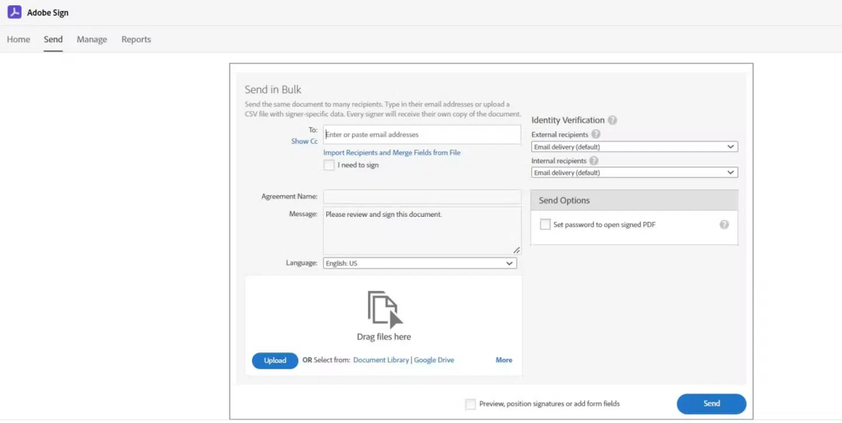
Task: Check "Set password to open signed PDF"
Action: click(544, 224)
